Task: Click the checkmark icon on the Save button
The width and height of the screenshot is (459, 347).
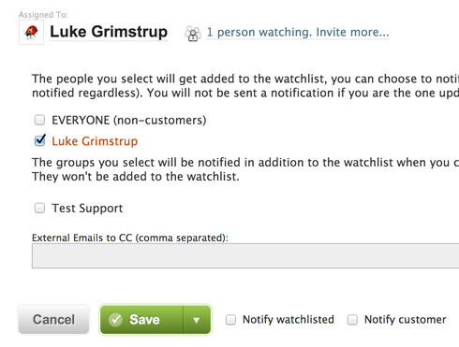Action: (115, 320)
